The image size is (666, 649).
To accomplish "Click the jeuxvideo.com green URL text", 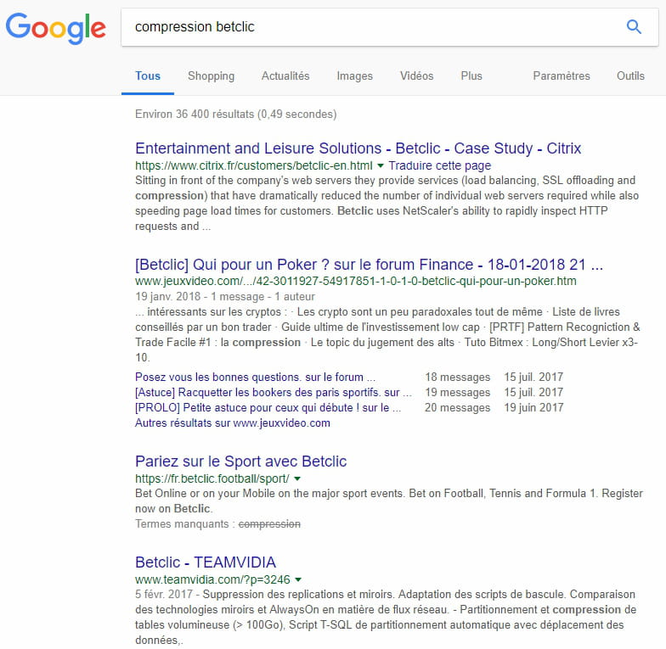I will [x=356, y=281].
